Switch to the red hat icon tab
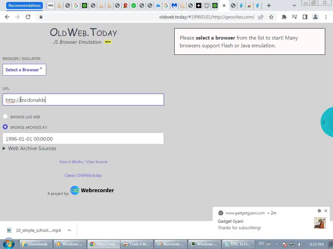 tap(126, 6)
